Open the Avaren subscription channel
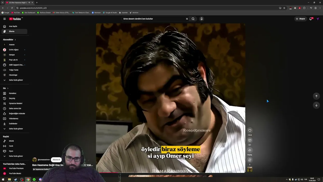Screen dimensions: 323x182 [14, 45]
